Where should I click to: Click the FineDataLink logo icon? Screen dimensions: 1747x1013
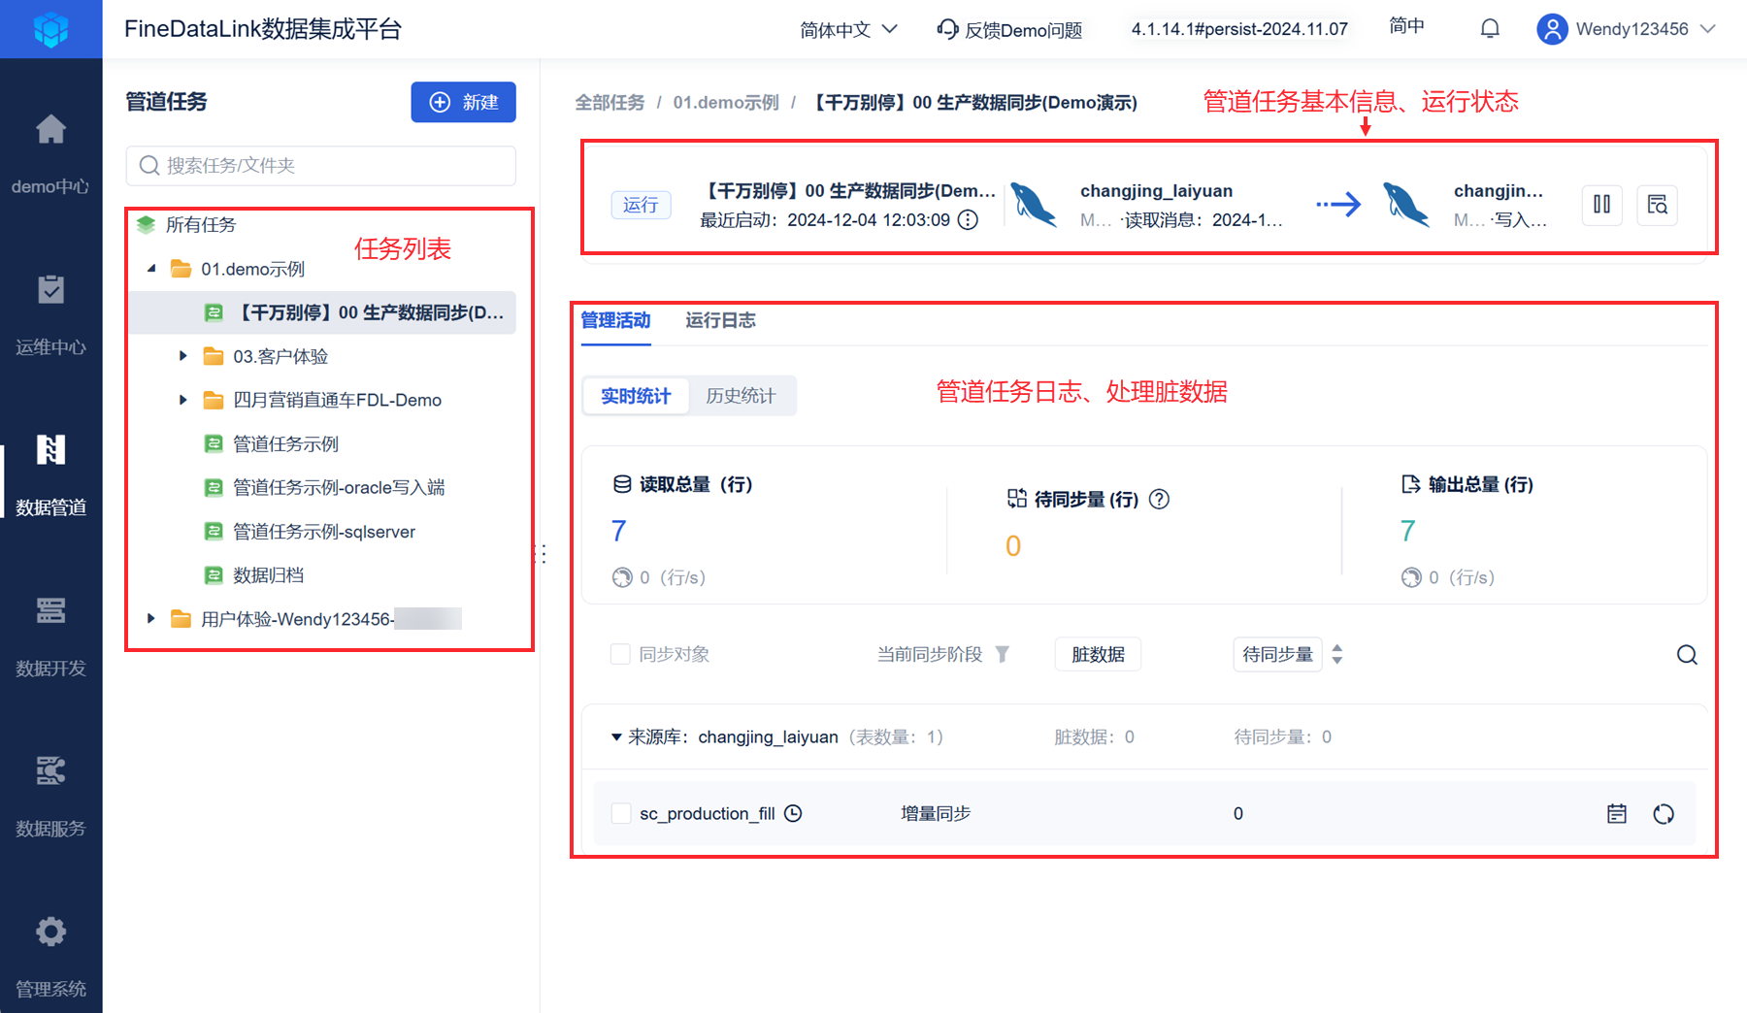tap(50, 29)
